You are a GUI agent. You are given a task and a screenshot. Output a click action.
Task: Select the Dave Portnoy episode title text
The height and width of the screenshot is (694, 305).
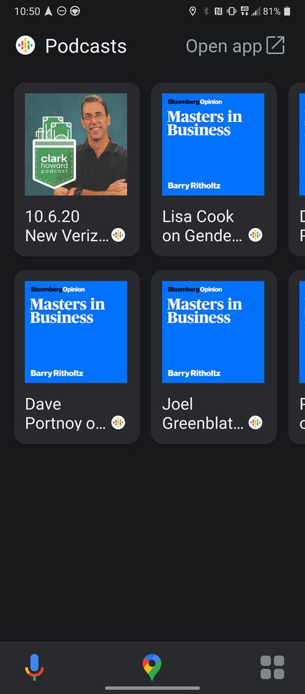pyautogui.click(x=65, y=414)
